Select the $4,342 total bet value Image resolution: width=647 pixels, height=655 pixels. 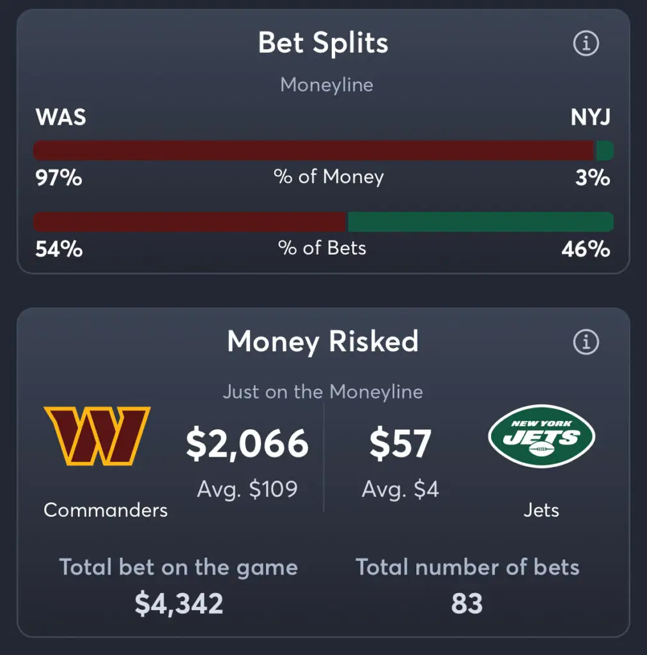pyautogui.click(x=179, y=604)
